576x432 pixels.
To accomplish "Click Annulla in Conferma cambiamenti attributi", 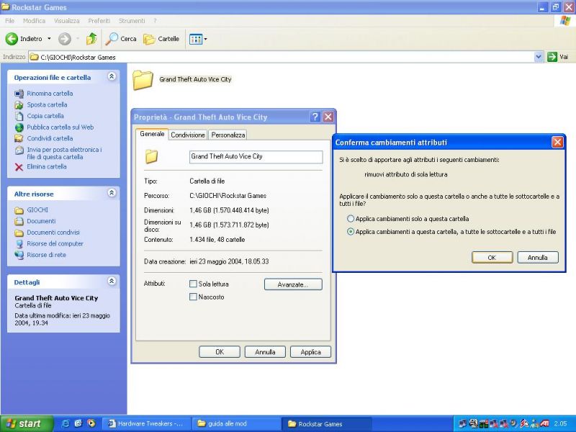I will click(537, 258).
